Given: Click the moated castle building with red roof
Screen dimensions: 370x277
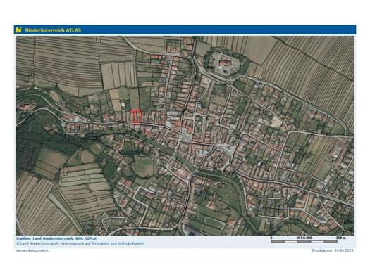Looking at the screenshot, I should pyautogui.click(x=226, y=63).
